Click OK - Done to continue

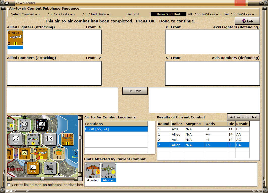[x=135, y=91]
